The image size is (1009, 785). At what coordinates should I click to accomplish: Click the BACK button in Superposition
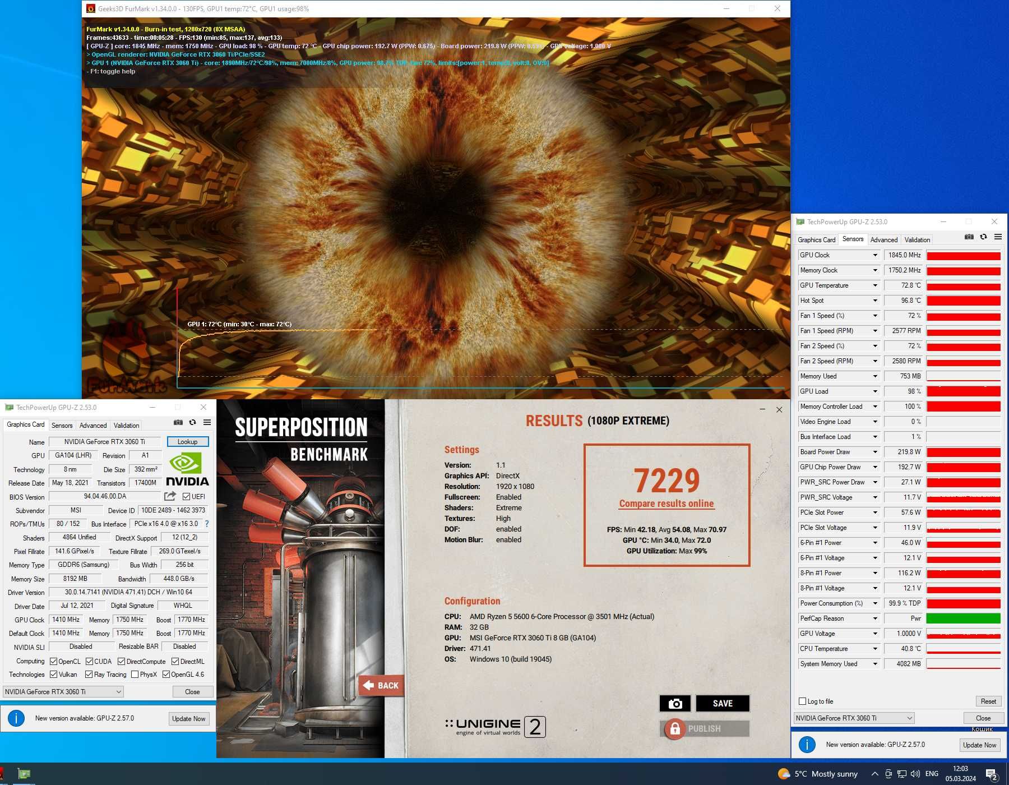[x=382, y=685]
